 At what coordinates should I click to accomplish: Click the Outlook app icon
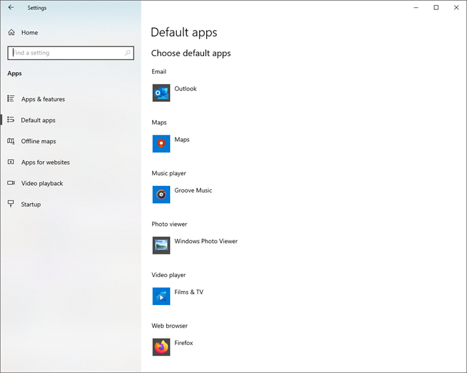pyautogui.click(x=161, y=93)
